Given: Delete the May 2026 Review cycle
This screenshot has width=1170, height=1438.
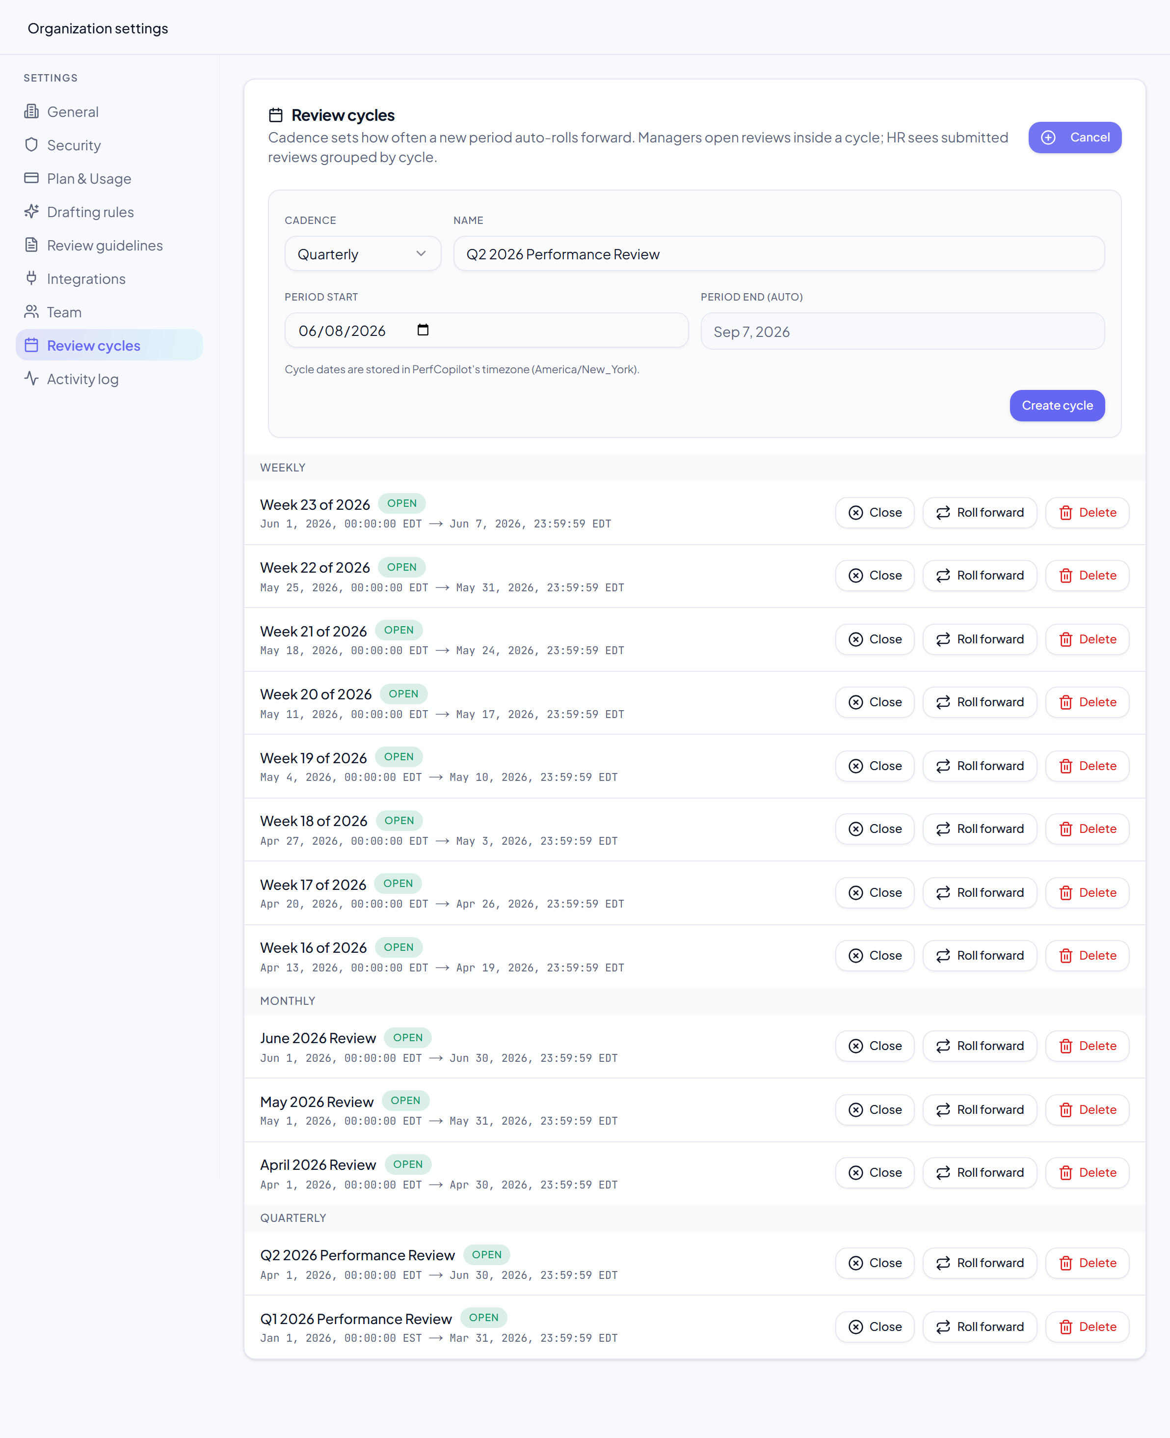Looking at the screenshot, I should tap(1087, 1110).
